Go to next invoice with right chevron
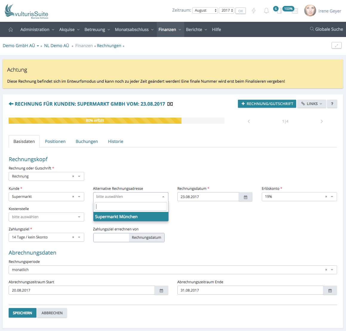346x331 pixels. coord(322,121)
